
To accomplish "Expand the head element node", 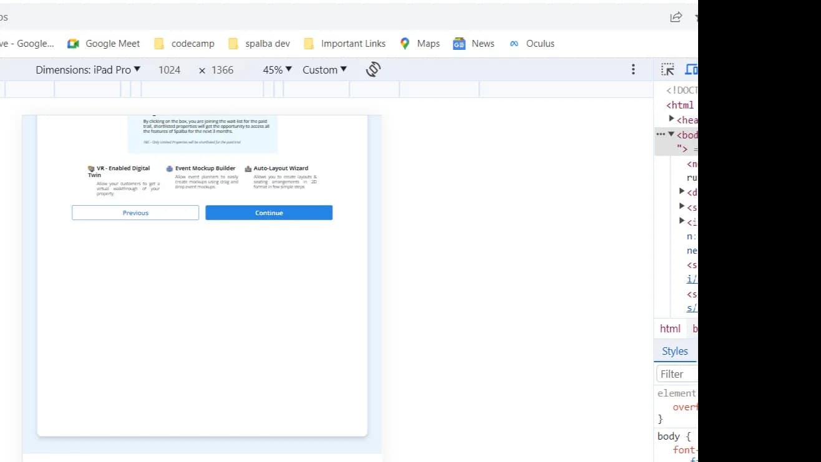I will point(672,118).
